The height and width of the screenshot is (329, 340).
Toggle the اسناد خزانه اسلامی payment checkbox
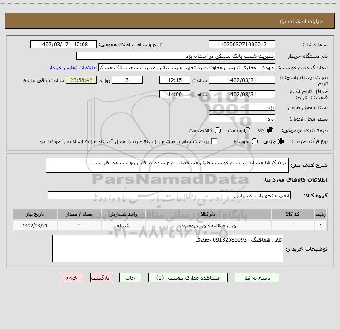click(x=214, y=141)
